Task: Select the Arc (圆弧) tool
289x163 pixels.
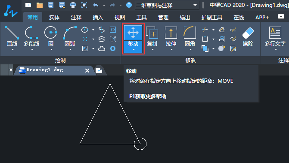Action: [70, 36]
